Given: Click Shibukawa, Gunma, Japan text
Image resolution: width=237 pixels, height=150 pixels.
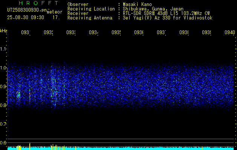Looking at the screenshot, I should [153, 9].
